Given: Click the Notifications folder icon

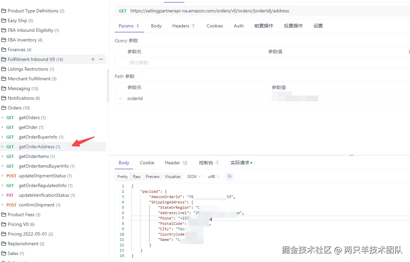Looking at the screenshot, I should 4,98.
